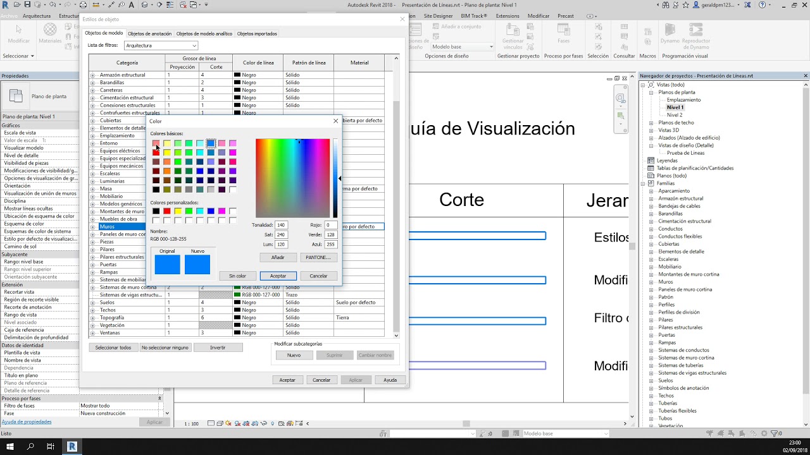Click the Invertir button
Screen dimensions: 810x455
[218, 348]
